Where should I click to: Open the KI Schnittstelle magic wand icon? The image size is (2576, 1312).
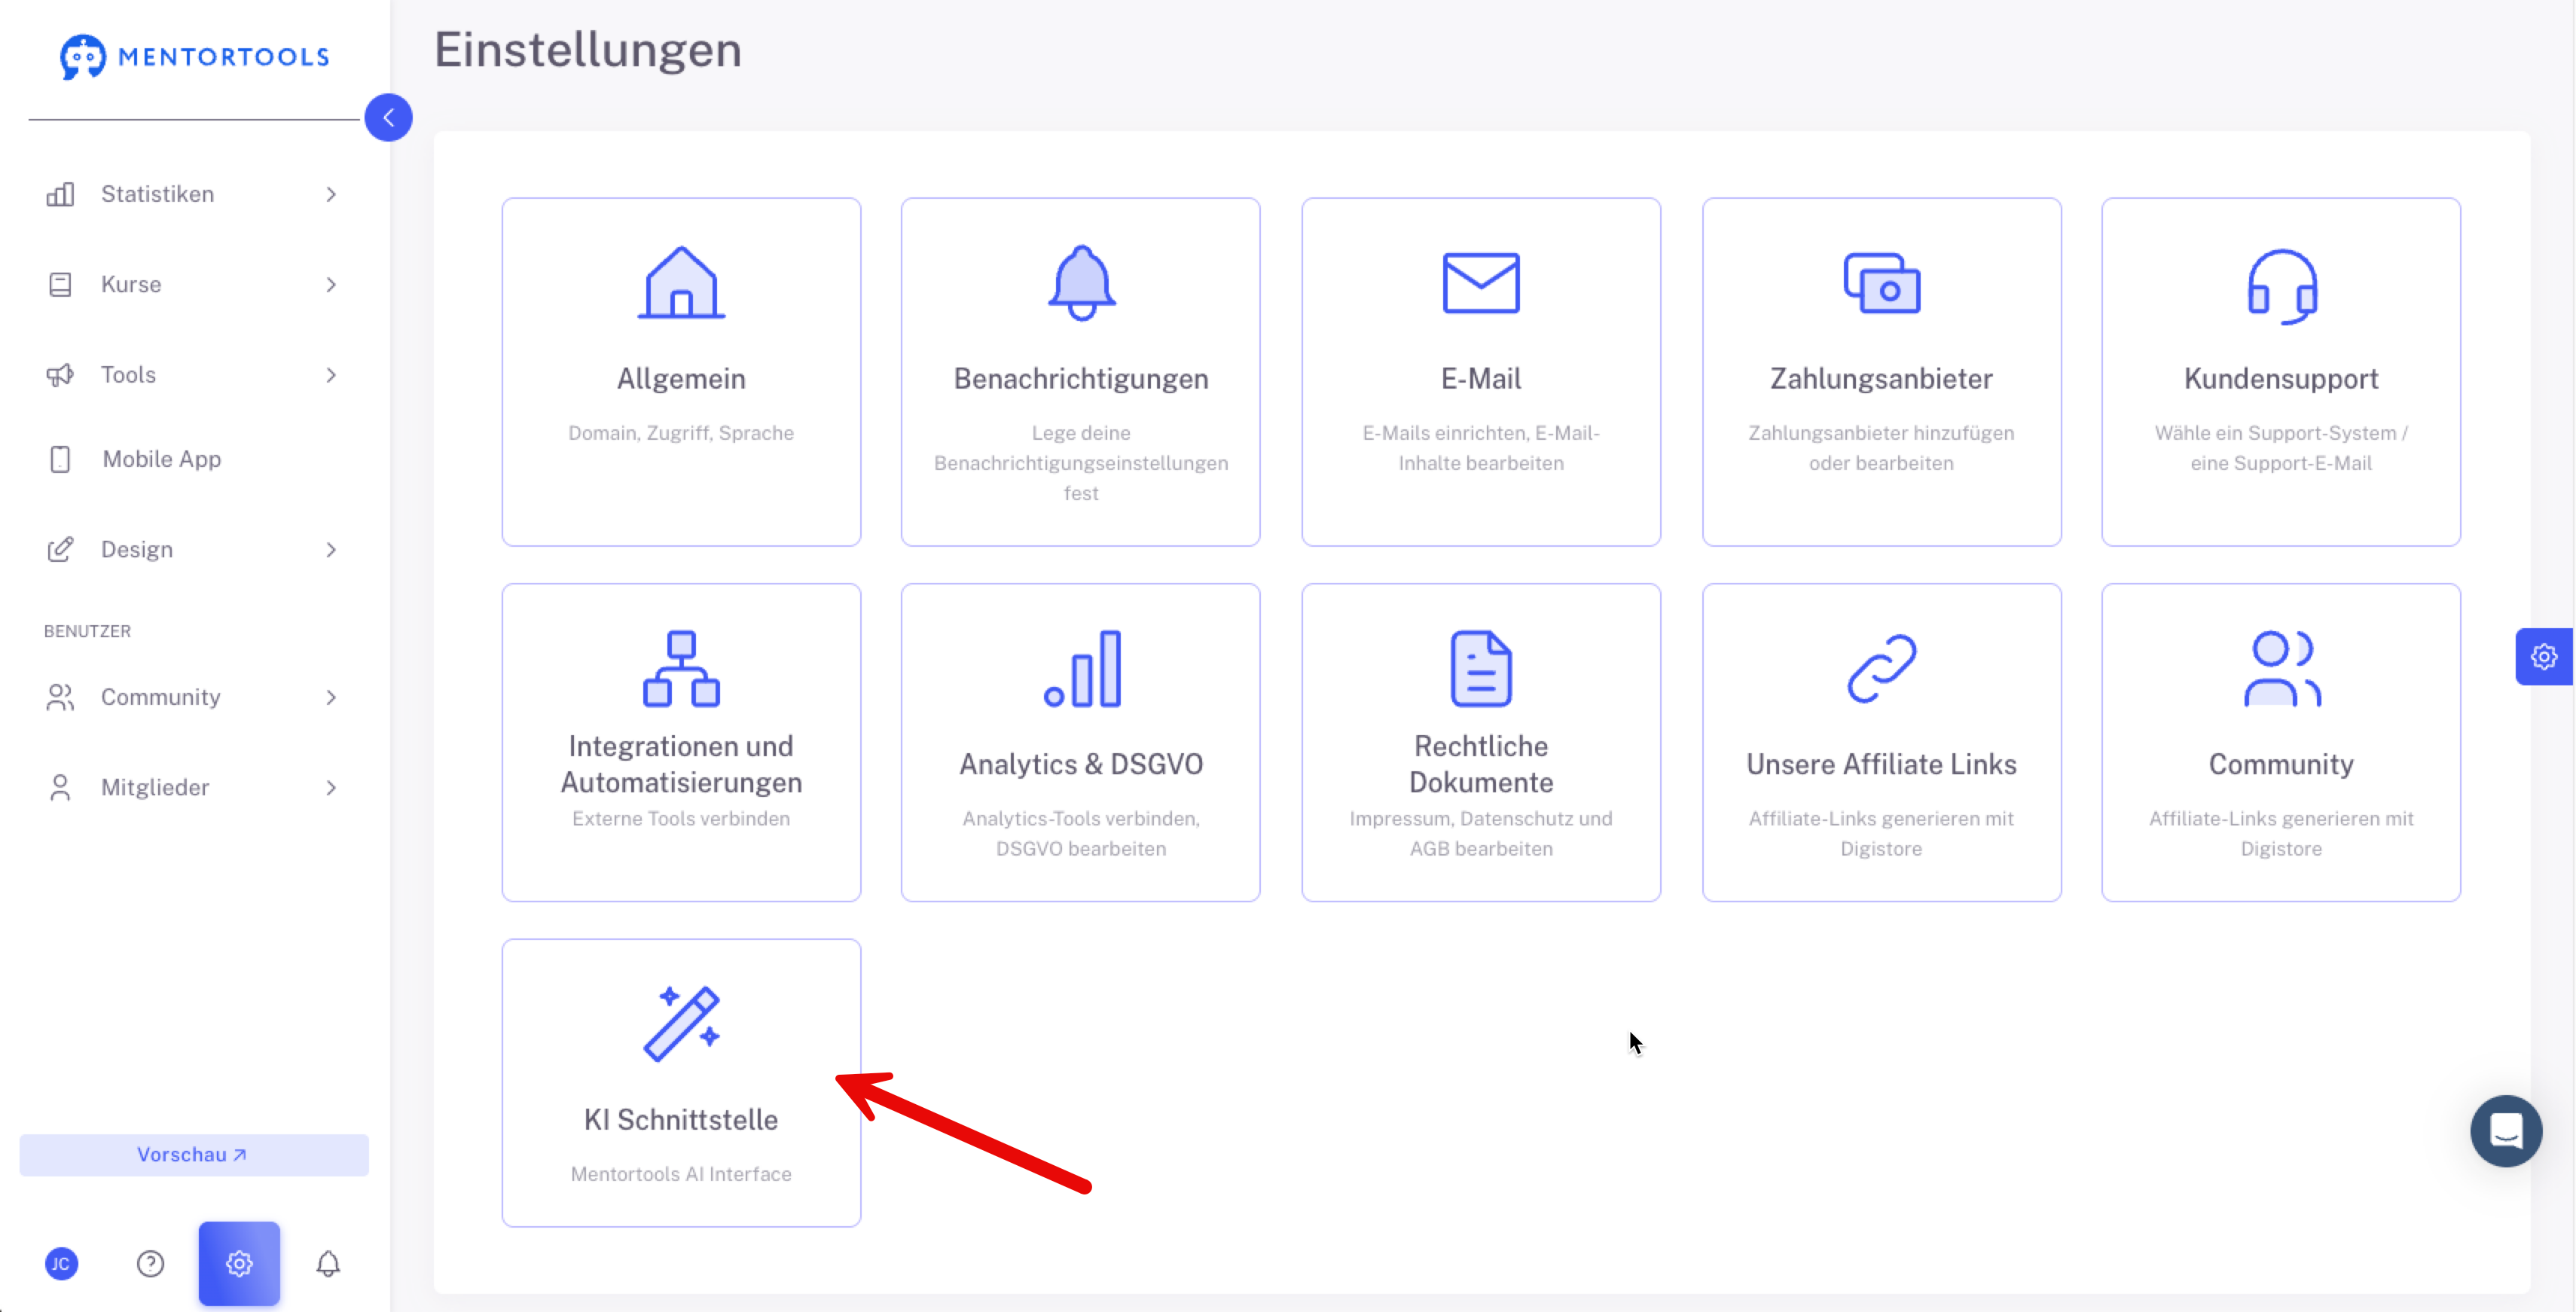681,1023
